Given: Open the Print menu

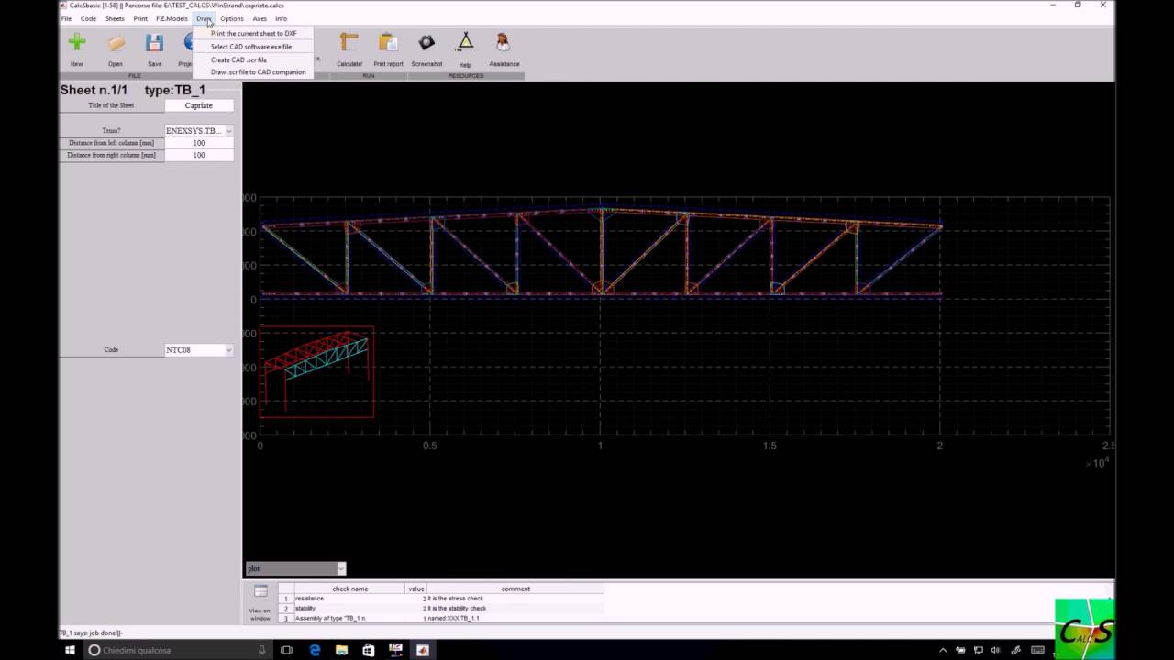Looking at the screenshot, I should click(x=140, y=18).
